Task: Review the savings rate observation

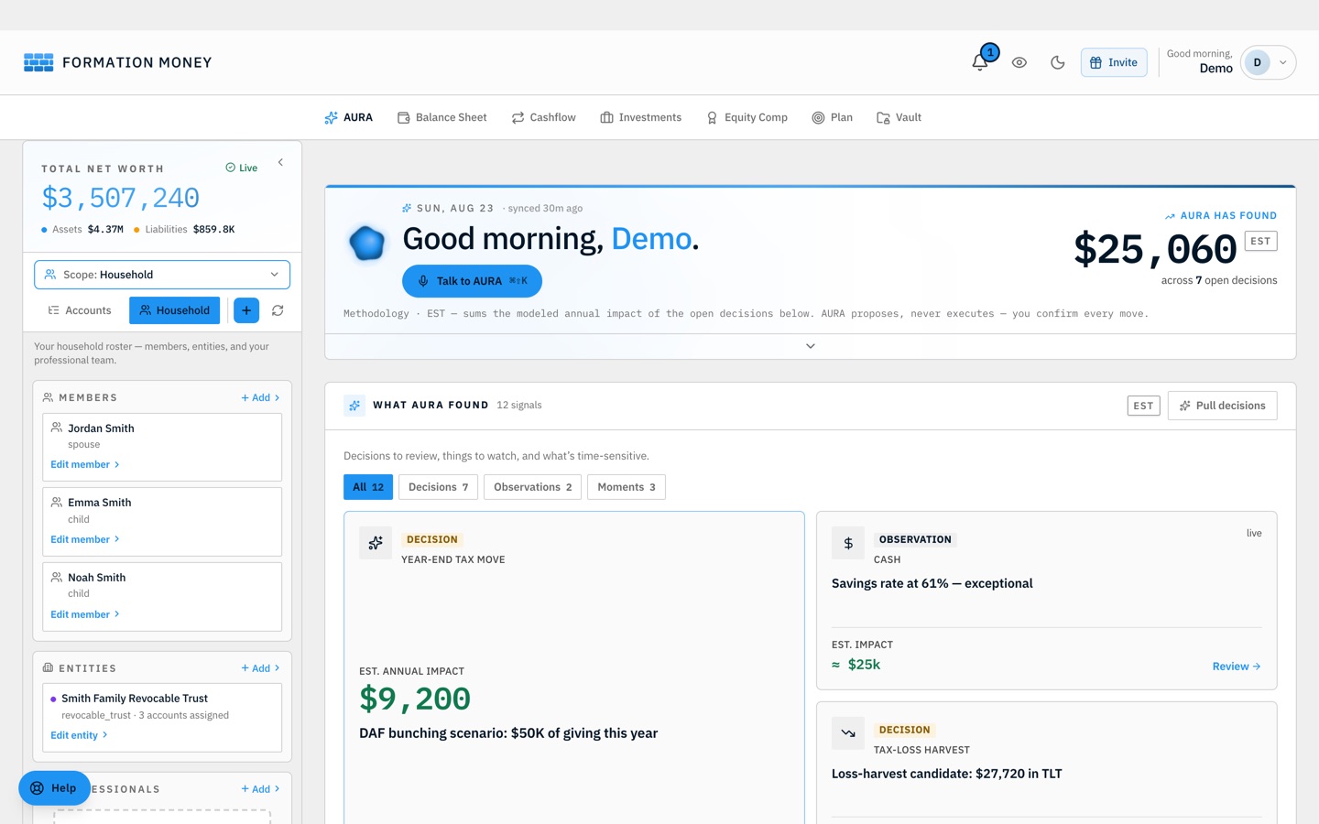Action: pos(1237,667)
